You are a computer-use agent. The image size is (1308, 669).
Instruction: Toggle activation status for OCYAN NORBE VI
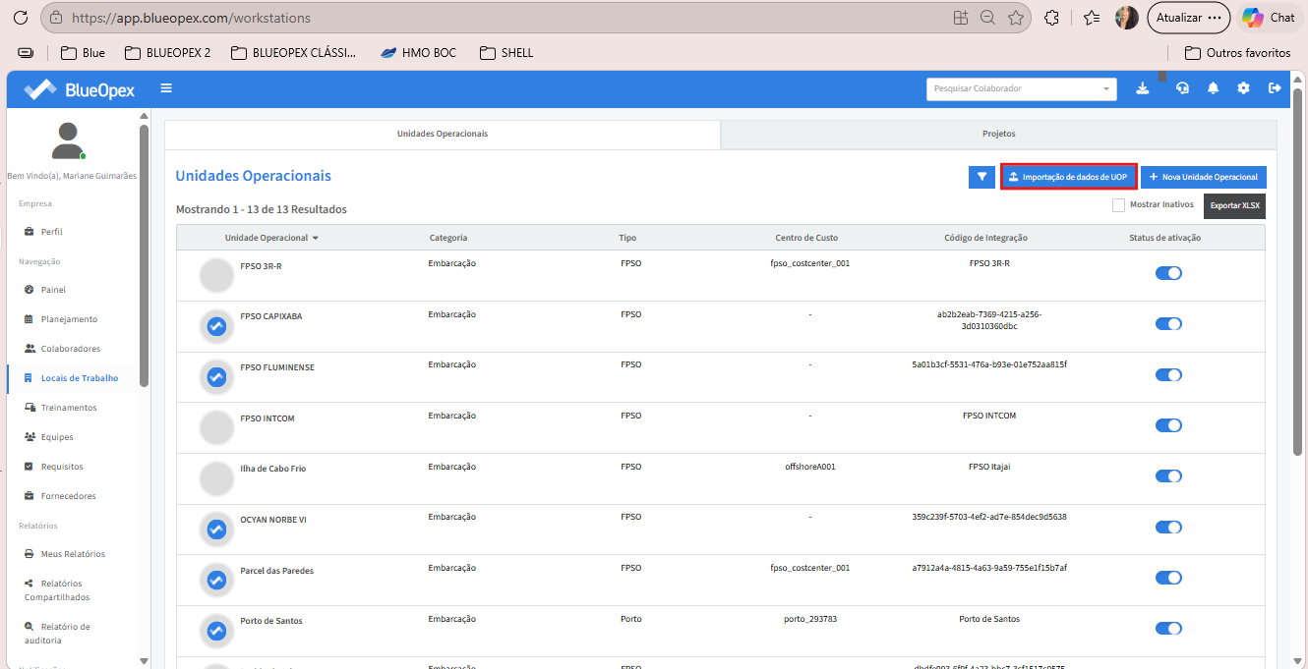(x=1168, y=527)
